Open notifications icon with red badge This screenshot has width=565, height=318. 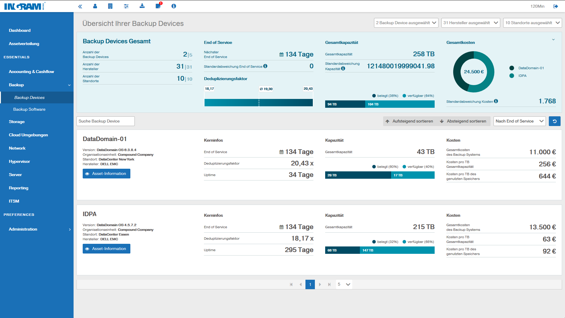(x=158, y=6)
